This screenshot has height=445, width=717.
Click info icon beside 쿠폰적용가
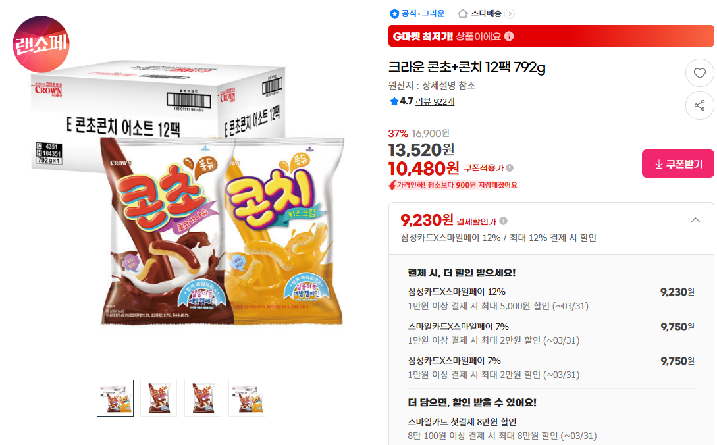[x=510, y=168]
